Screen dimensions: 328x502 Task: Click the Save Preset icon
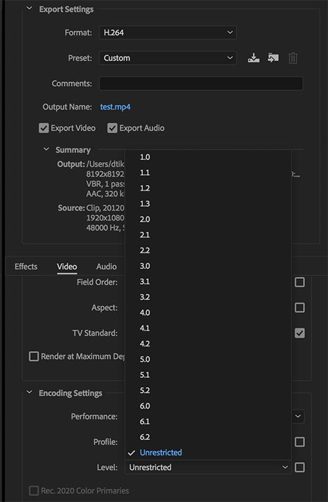tap(253, 58)
